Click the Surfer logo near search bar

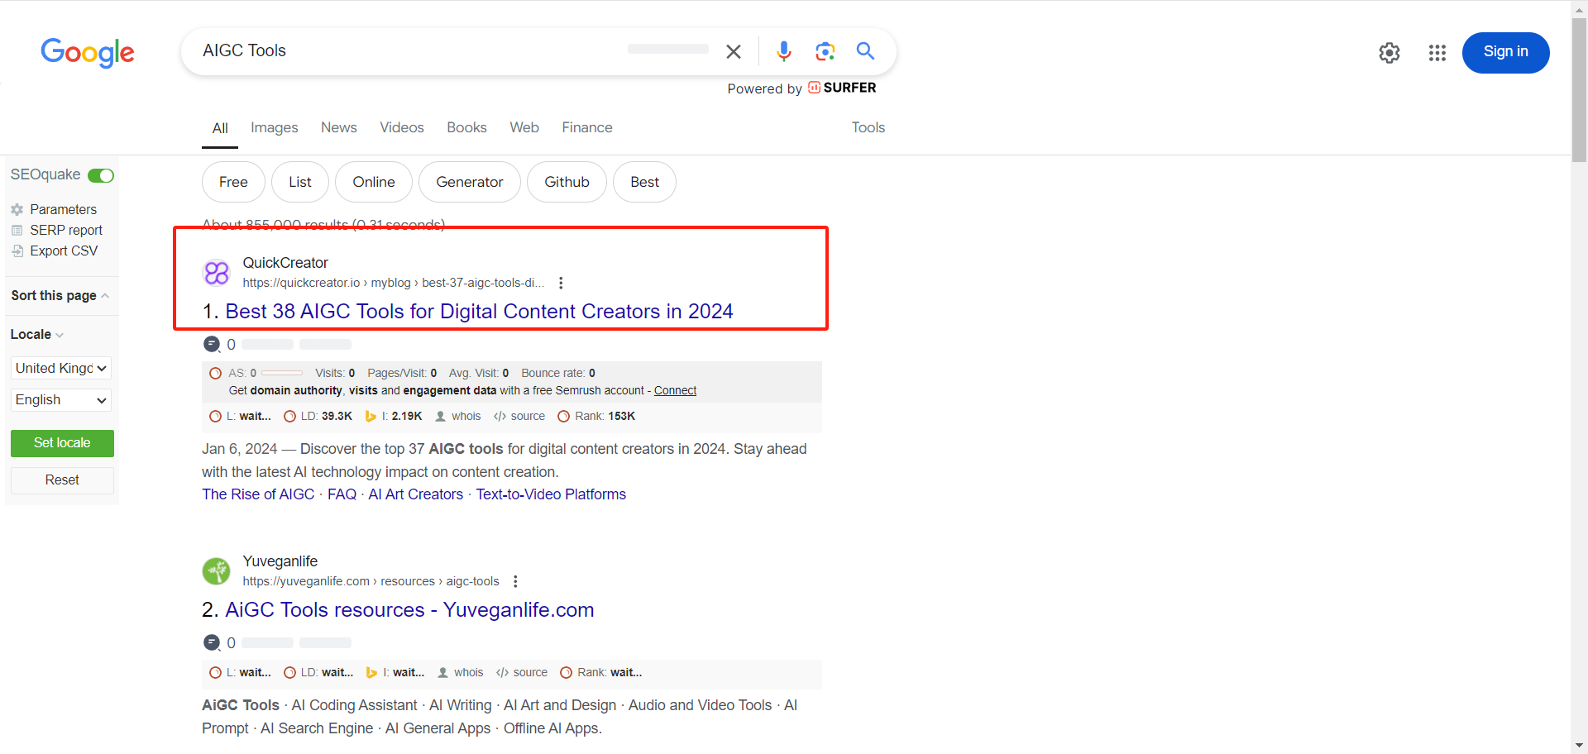[842, 88]
